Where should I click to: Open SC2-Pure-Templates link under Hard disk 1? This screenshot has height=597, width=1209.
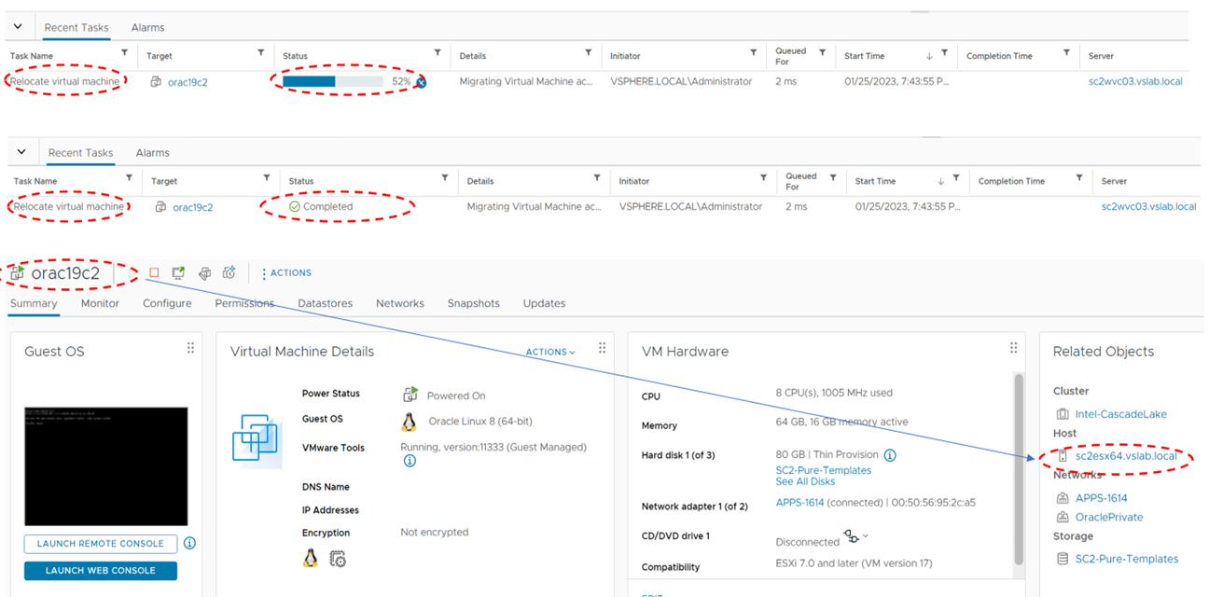click(x=824, y=470)
